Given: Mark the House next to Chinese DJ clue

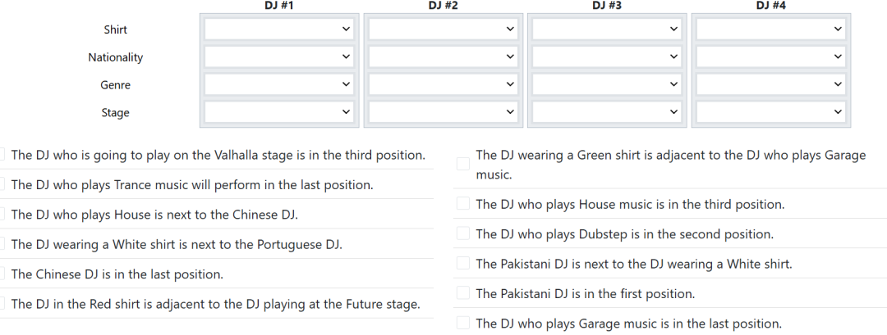Looking at the screenshot, I should (2, 215).
